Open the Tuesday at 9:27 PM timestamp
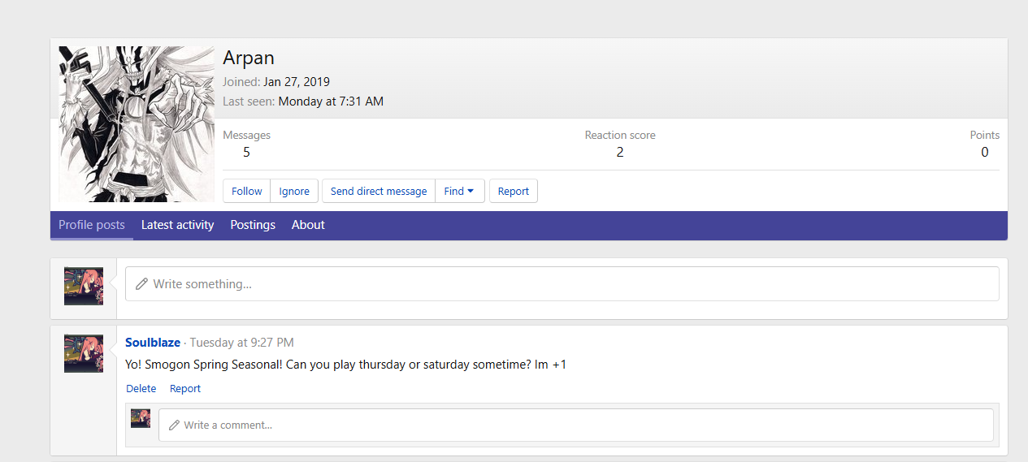Image resolution: width=1028 pixels, height=462 pixels. click(241, 343)
